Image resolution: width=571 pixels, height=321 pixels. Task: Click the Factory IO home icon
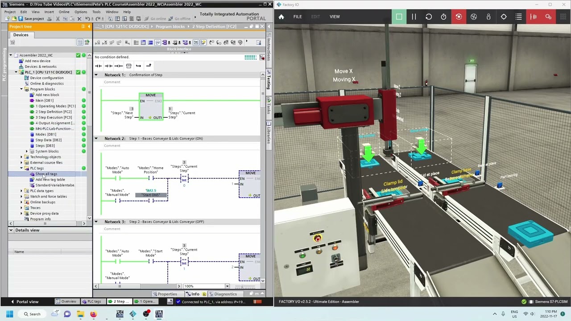281,16
